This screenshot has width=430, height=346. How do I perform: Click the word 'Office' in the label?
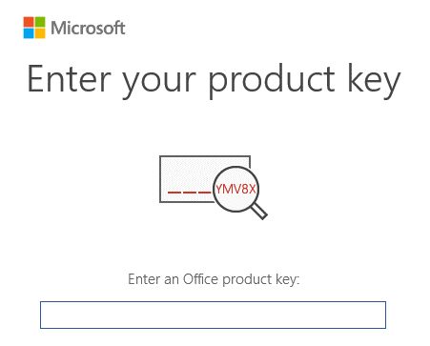tap(200, 279)
